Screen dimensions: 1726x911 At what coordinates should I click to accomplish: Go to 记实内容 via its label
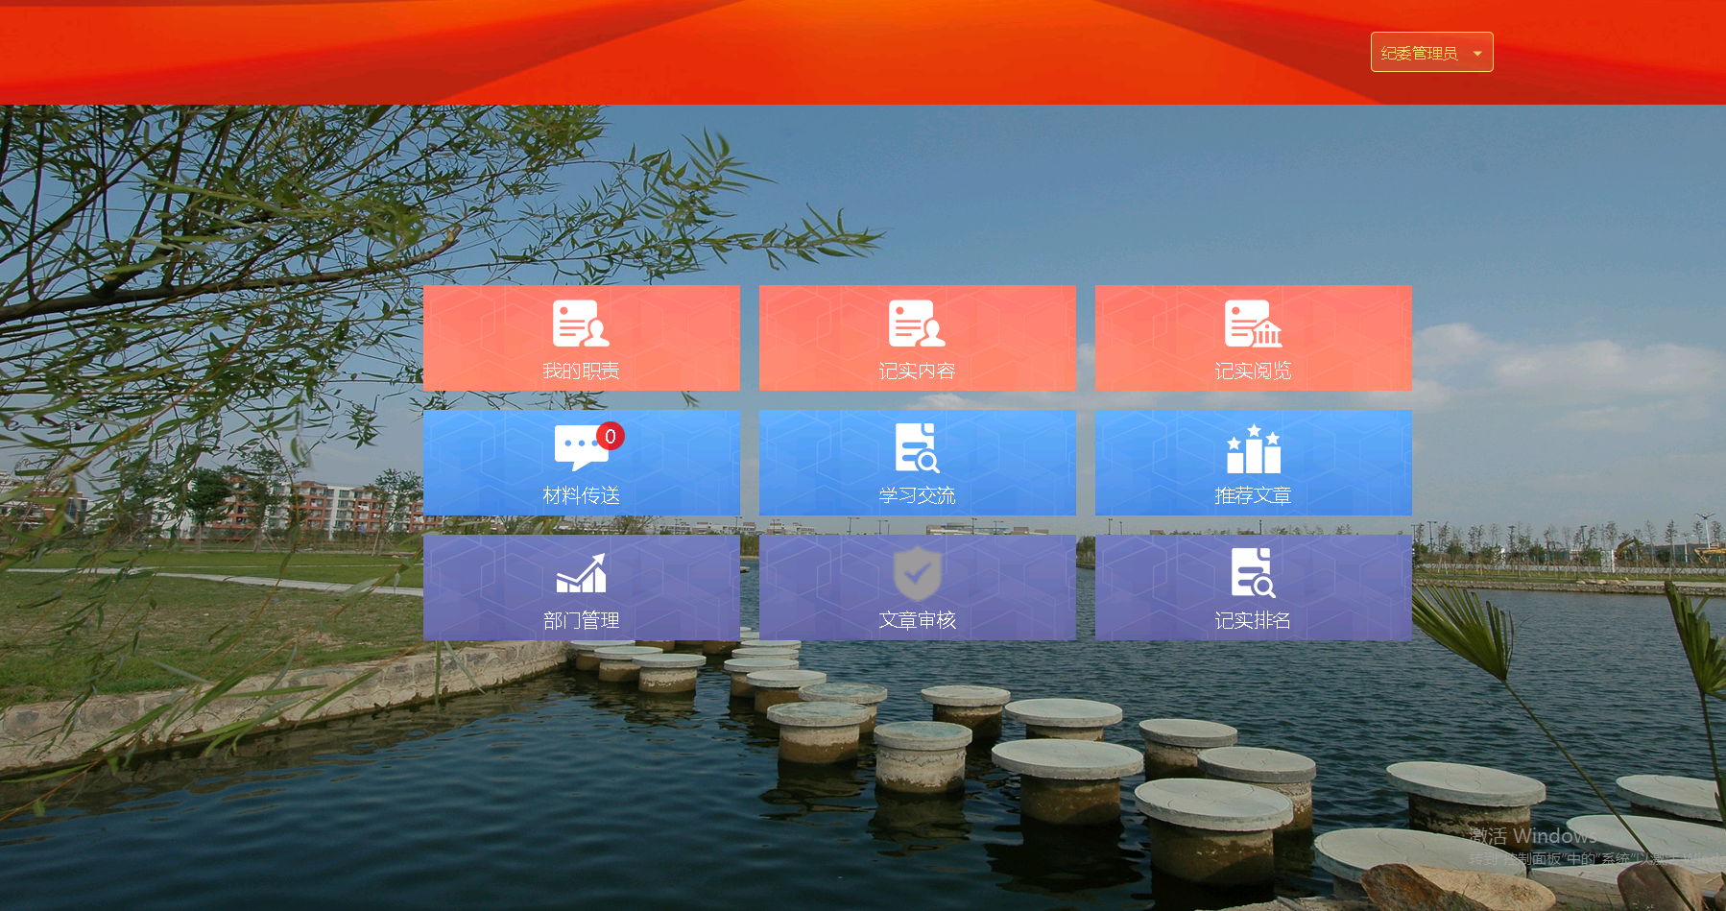(917, 372)
